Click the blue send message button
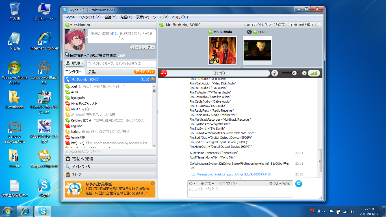The height and width of the screenshot is (217, 386). 299,184
